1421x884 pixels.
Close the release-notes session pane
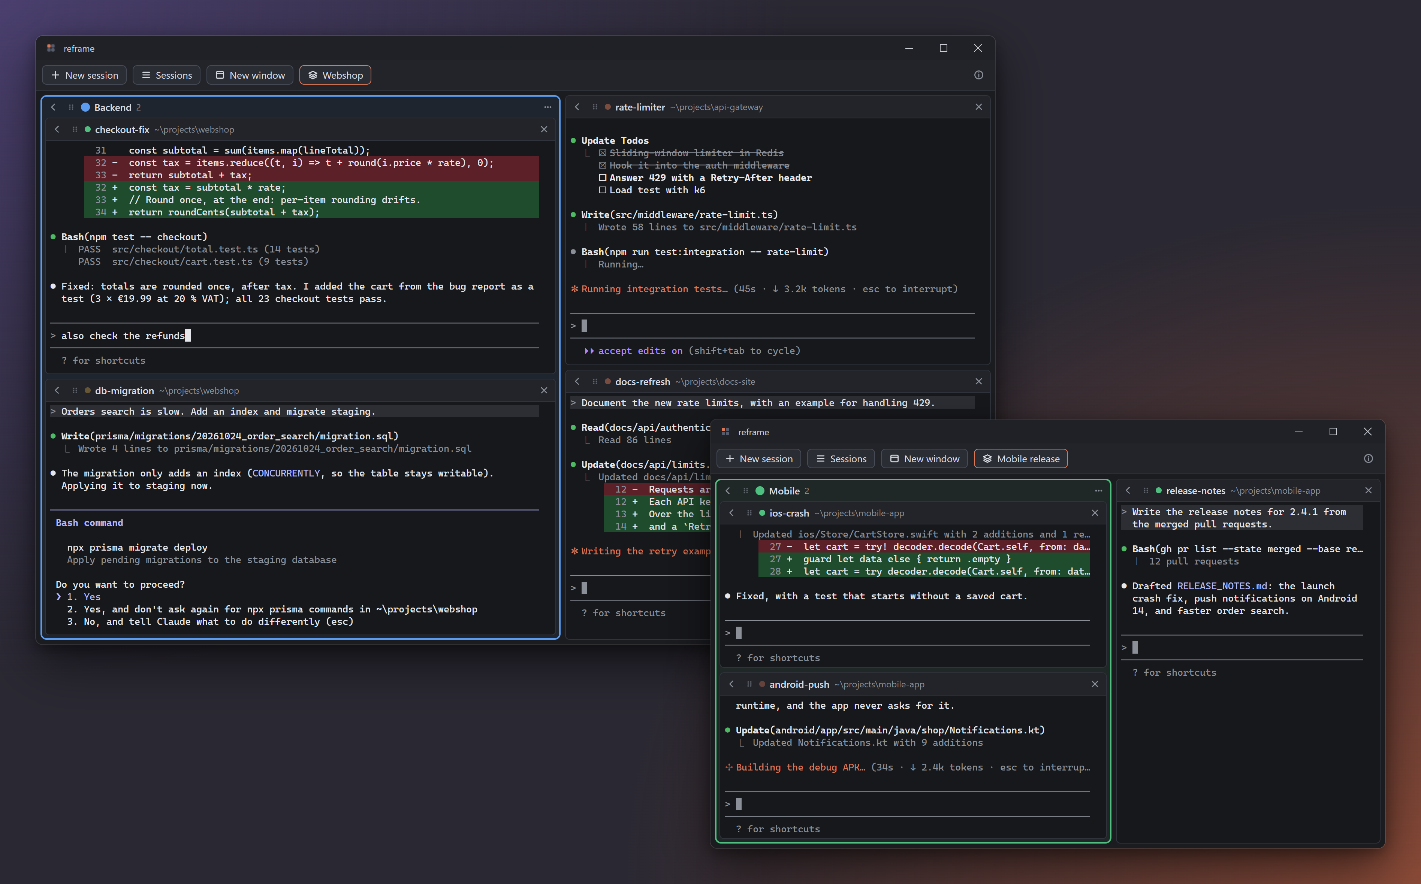pyautogui.click(x=1368, y=491)
